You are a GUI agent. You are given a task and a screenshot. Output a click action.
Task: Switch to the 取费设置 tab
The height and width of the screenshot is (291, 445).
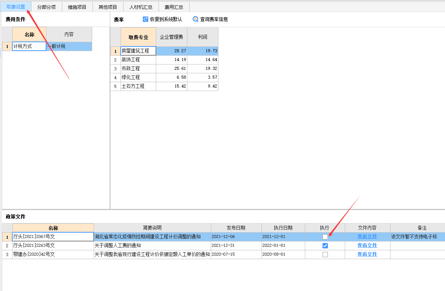coord(16,7)
